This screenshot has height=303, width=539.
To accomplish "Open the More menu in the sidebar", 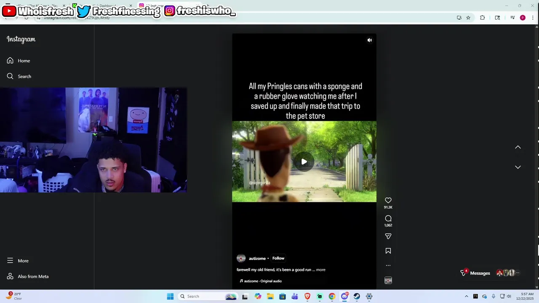I will (18, 260).
